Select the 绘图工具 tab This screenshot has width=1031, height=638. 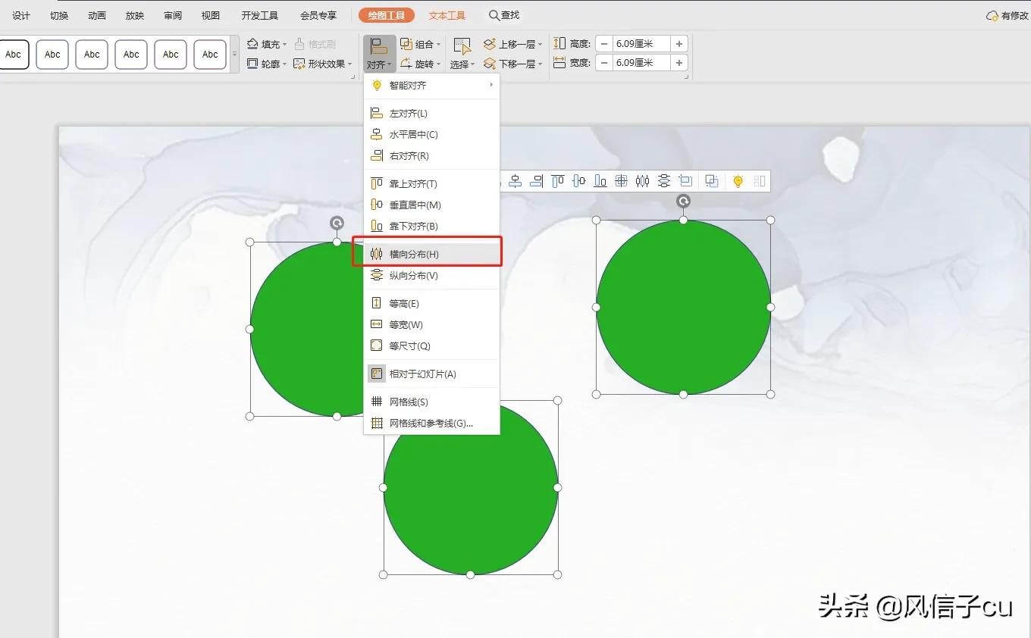coord(387,15)
